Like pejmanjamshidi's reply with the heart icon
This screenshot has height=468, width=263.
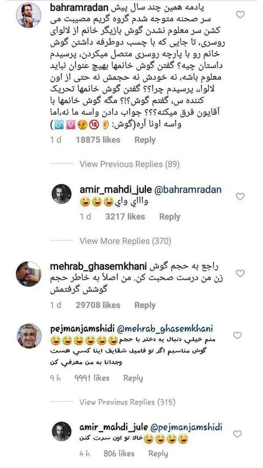tap(237, 336)
